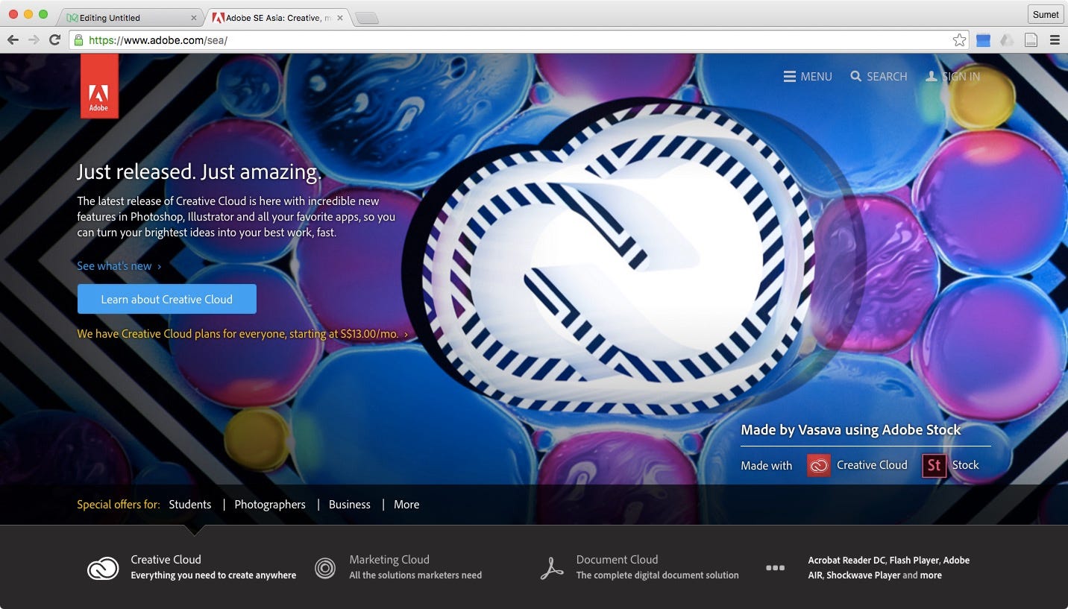Click Everything you need to create anywhere
This screenshot has height=609, width=1068.
click(213, 575)
